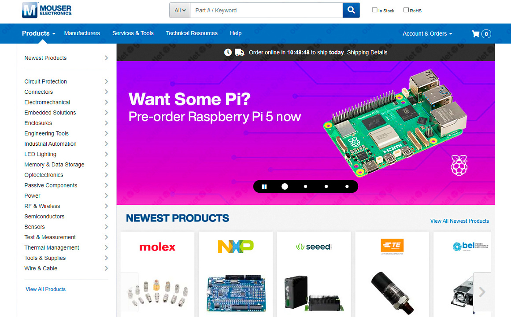This screenshot has width=511, height=317.
Task: Click the magnifying glass search button
Action: click(351, 10)
